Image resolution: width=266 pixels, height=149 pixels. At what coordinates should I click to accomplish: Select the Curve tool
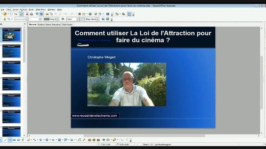tap(28, 140)
